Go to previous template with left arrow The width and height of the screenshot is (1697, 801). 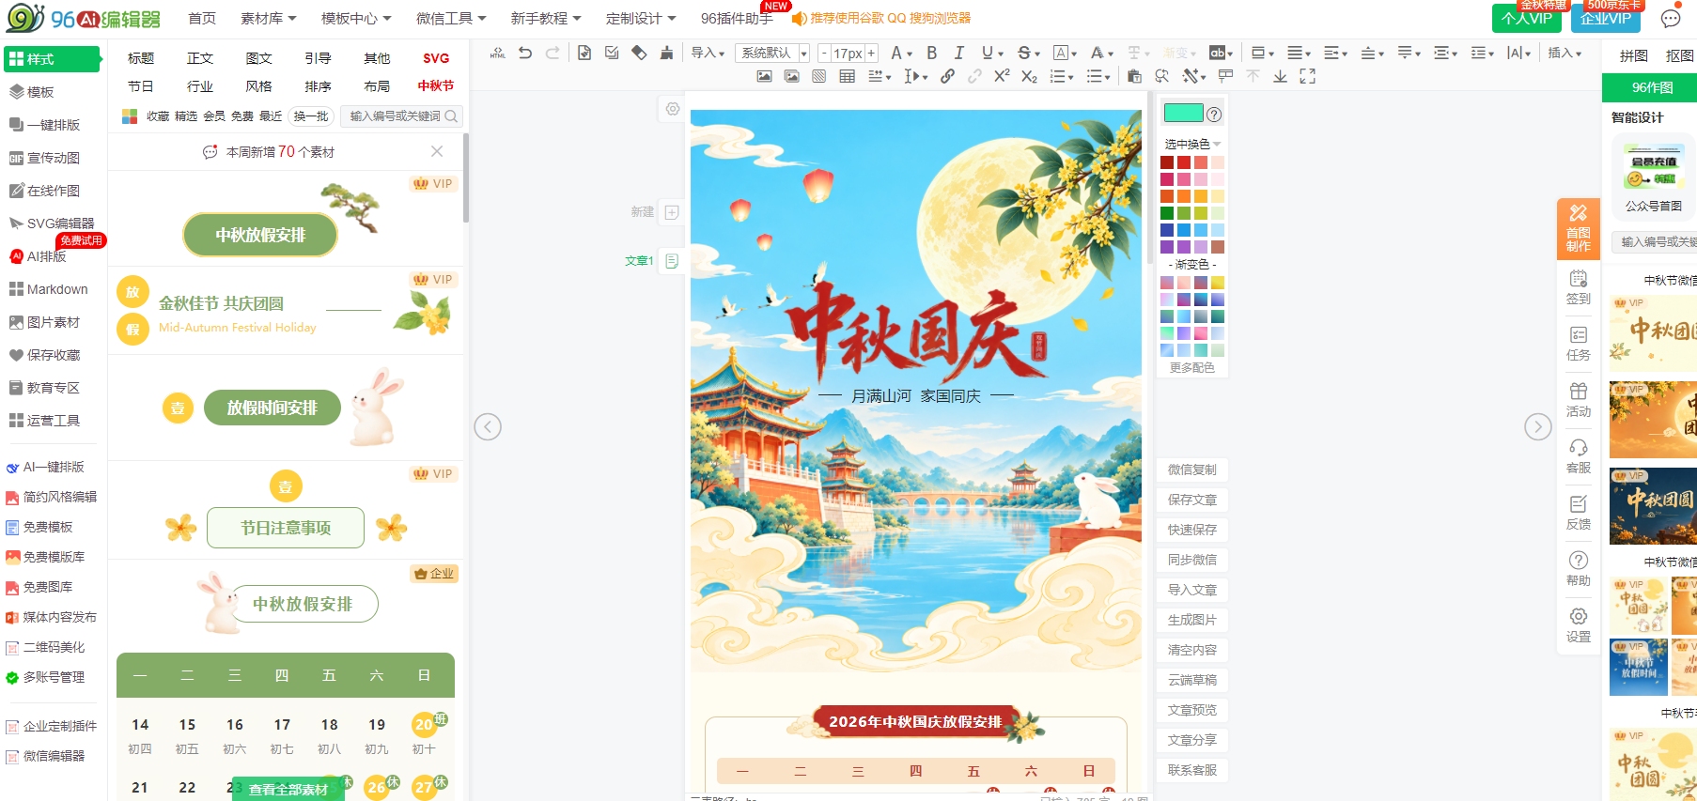488,426
